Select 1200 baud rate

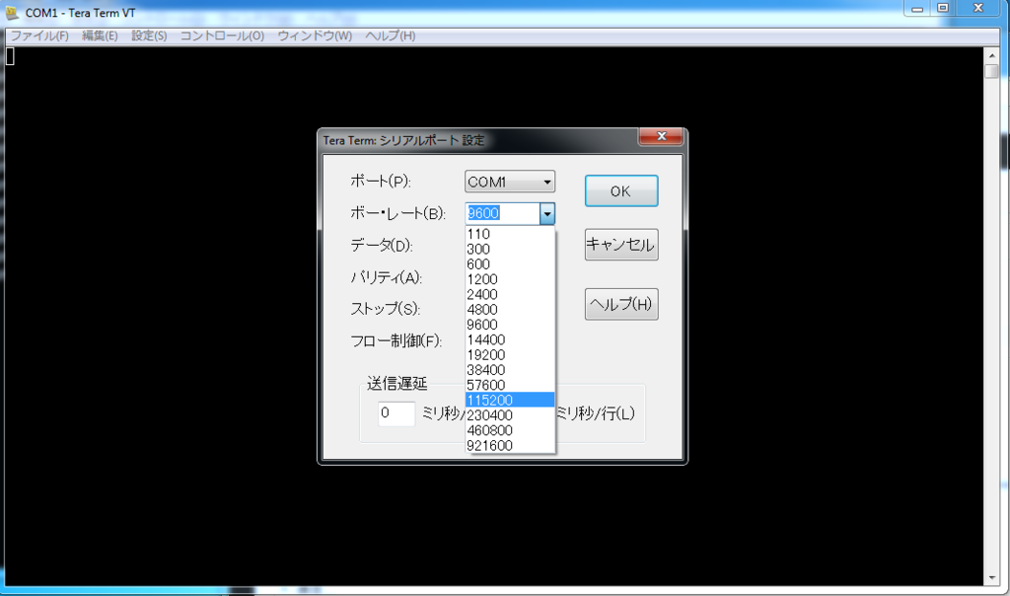[x=510, y=279]
